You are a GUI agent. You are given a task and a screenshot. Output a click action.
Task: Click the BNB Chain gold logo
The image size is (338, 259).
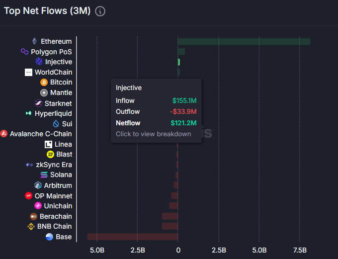[31, 226]
